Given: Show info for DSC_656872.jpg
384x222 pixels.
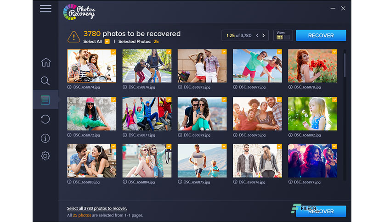Looking at the screenshot, I should [69, 135].
